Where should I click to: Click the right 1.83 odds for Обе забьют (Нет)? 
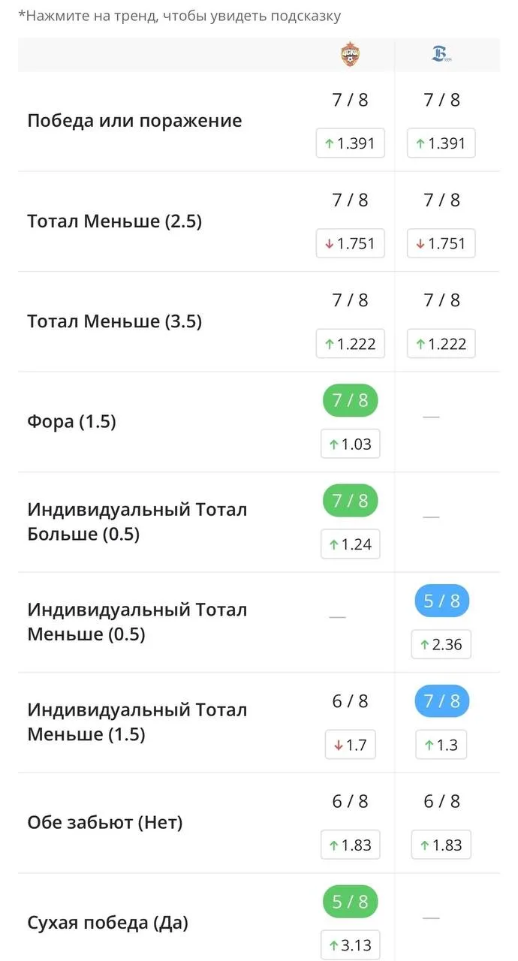[x=441, y=845]
